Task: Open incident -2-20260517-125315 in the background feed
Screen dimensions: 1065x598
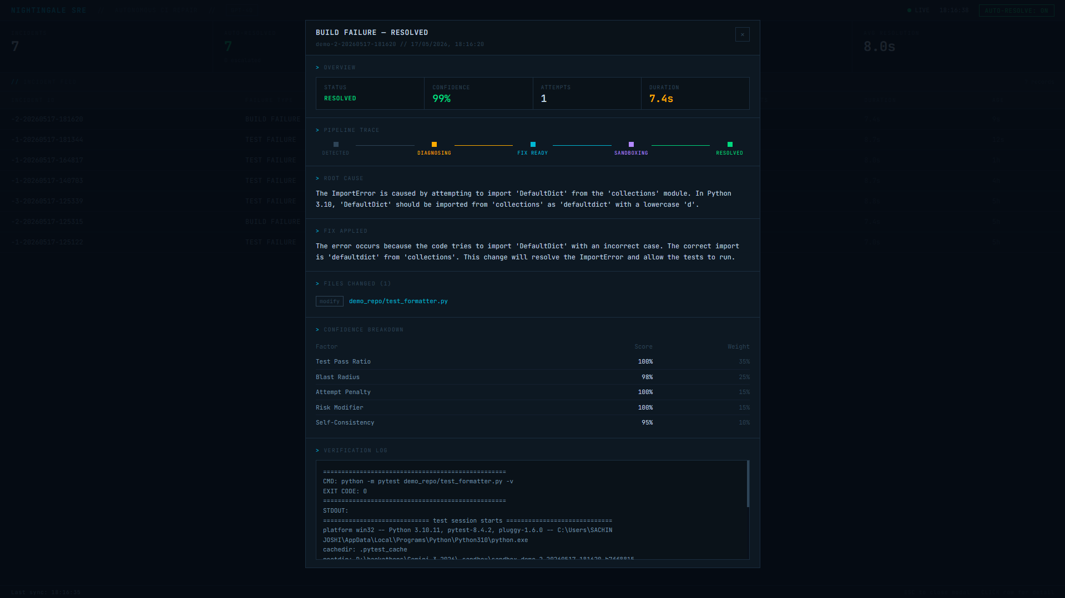Action: pos(47,222)
